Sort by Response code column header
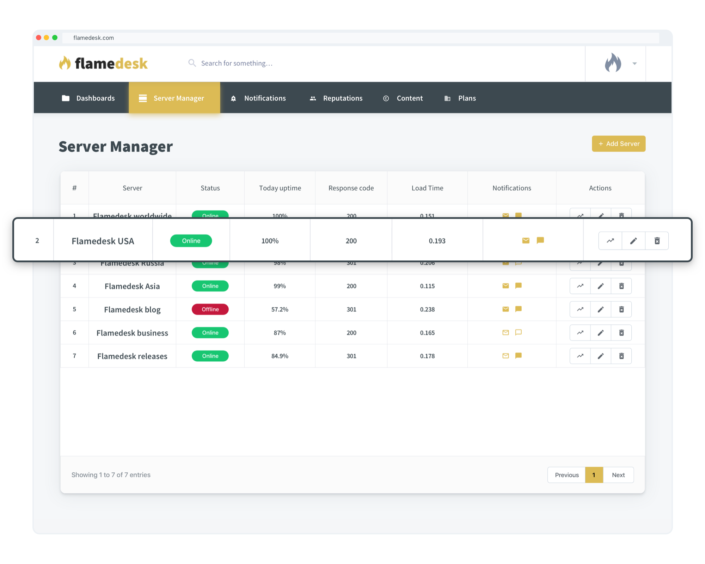The image size is (705, 564). tap(351, 188)
